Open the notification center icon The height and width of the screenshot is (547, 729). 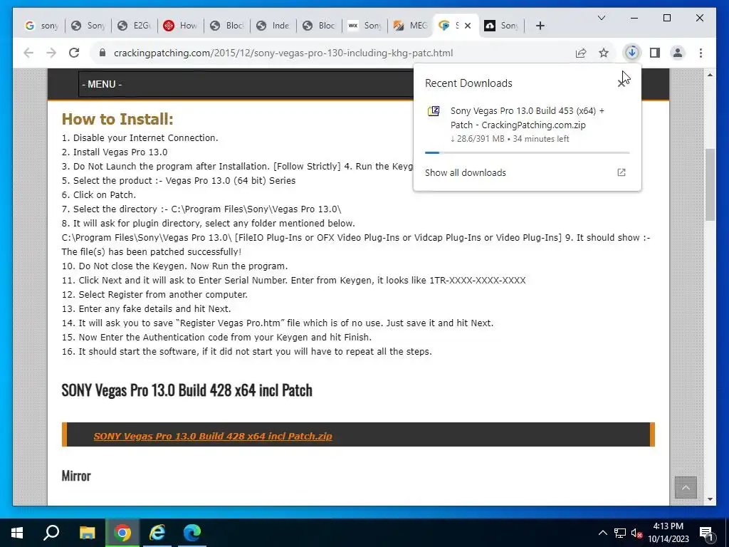coord(706,533)
